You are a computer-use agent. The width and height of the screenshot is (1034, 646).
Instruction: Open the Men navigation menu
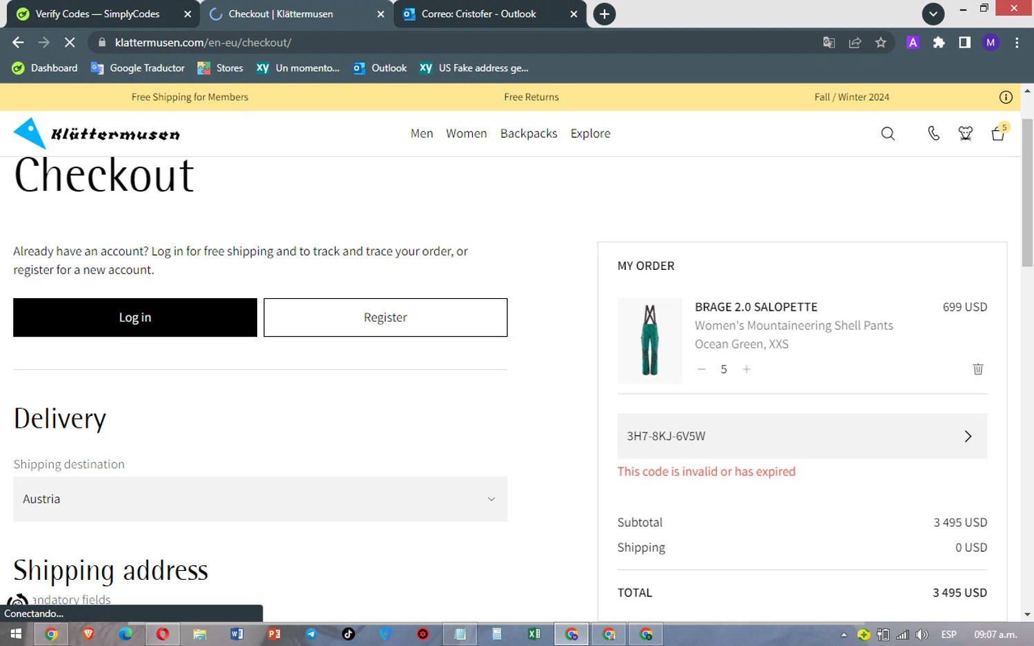click(422, 134)
